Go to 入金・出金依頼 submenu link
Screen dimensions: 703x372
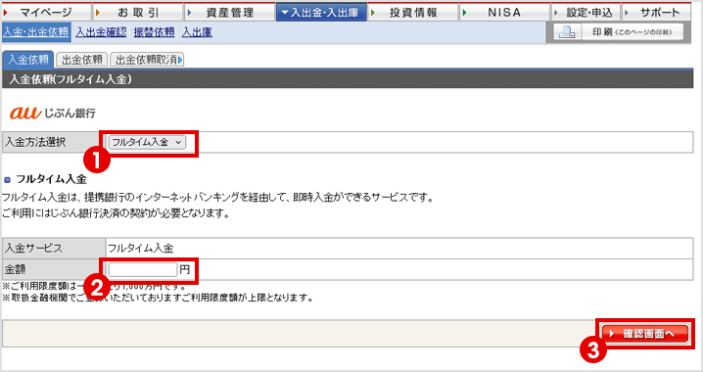point(36,32)
